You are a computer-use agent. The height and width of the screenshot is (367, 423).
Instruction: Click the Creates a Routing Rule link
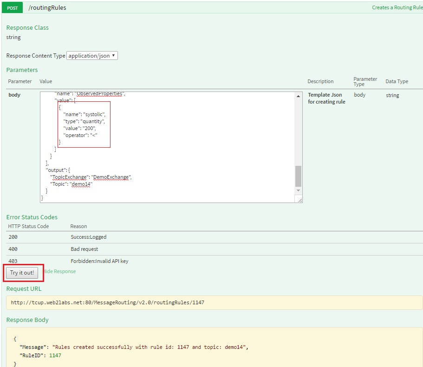pyautogui.click(x=397, y=7)
